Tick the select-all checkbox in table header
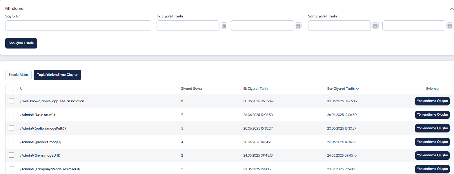Screen dimensions: 454x174 [x=11, y=88]
